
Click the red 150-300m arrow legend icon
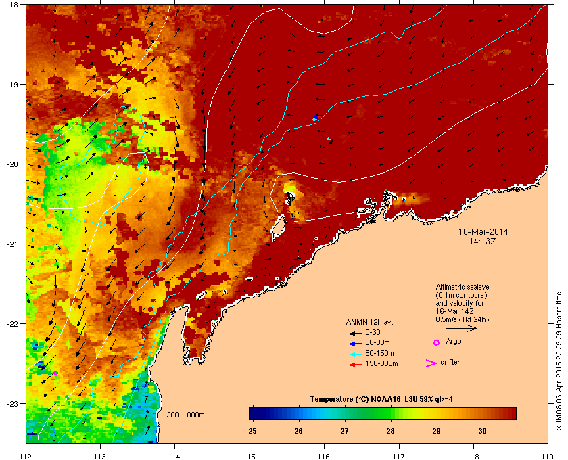[x=356, y=365]
